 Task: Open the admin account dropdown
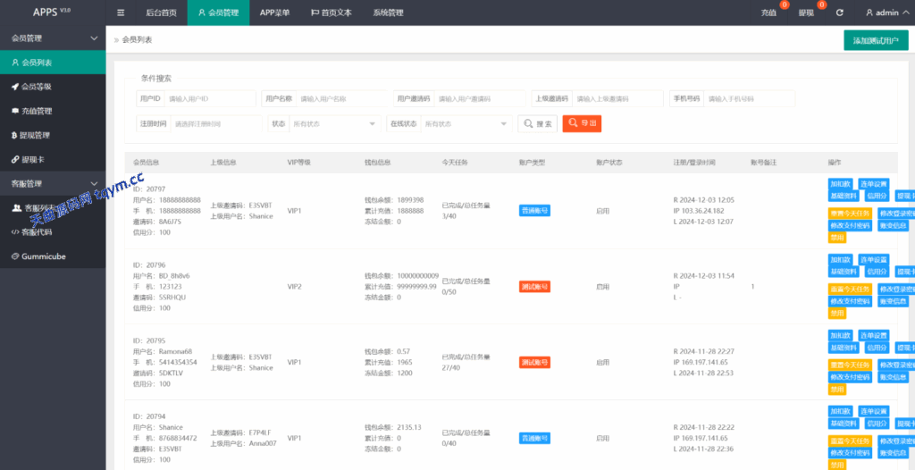[887, 13]
